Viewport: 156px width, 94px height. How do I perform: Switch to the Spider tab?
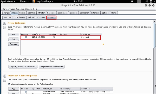click(x=22, y=13)
